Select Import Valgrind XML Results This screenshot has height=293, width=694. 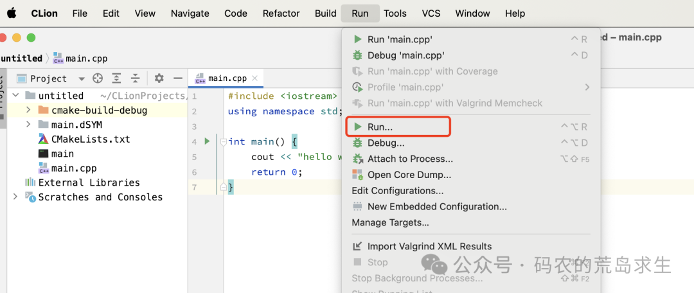pyautogui.click(x=471, y=247)
